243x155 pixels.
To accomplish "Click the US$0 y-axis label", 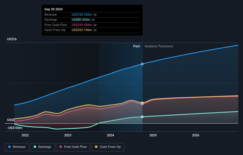I will coord(11,120).
